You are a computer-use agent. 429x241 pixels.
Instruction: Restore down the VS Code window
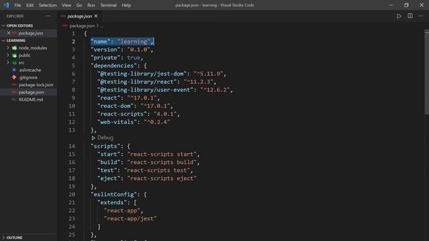pyautogui.click(x=406, y=5)
